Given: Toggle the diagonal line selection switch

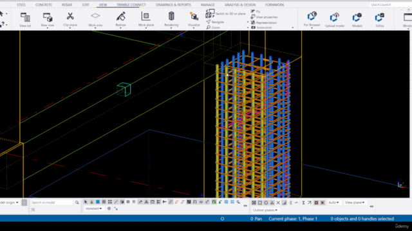Looking at the screenshot, I should coord(116,202).
